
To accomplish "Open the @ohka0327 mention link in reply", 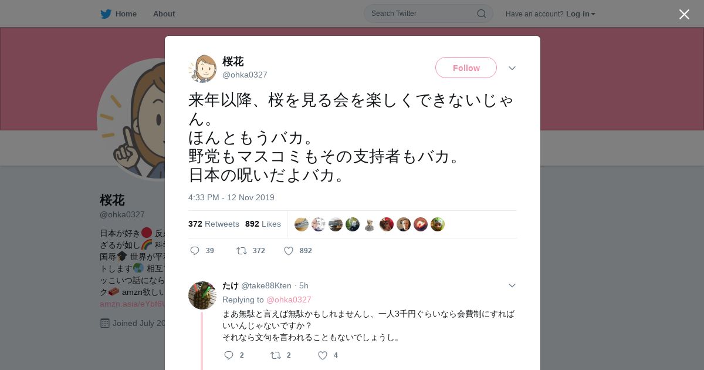I will point(289,300).
